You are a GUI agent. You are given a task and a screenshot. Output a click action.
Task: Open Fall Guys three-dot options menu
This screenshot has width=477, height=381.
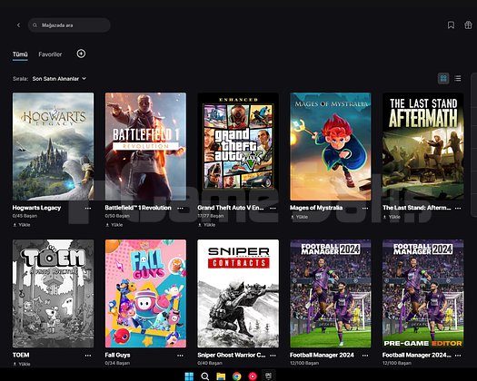(180, 356)
